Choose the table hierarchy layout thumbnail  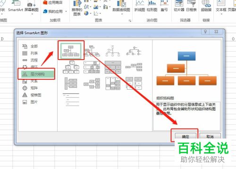point(113,67)
